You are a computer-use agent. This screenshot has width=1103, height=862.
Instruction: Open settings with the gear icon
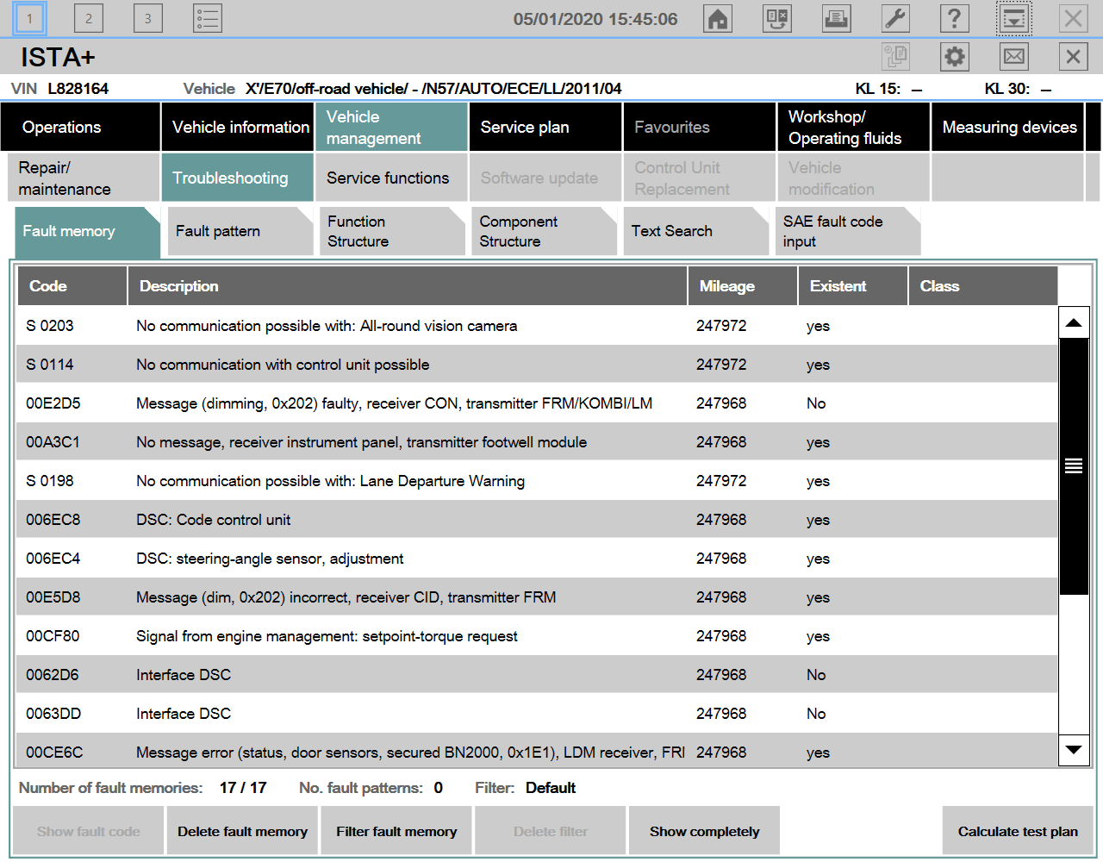(x=954, y=57)
